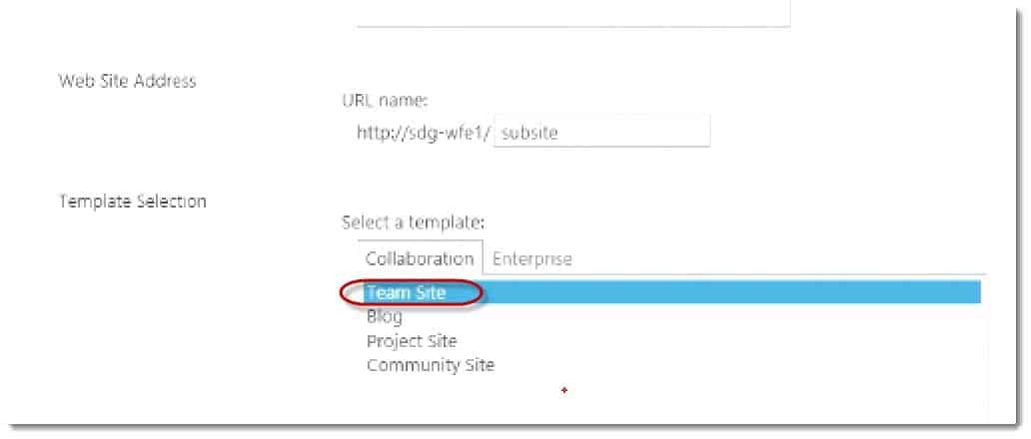The width and height of the screenshot is (1031, 439).
Task: Pick the Project Site template
Action: pos(412,341)
